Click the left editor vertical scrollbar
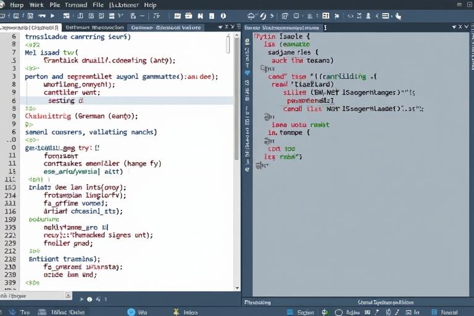Viewport: 474px width, 316px height. 228,45
